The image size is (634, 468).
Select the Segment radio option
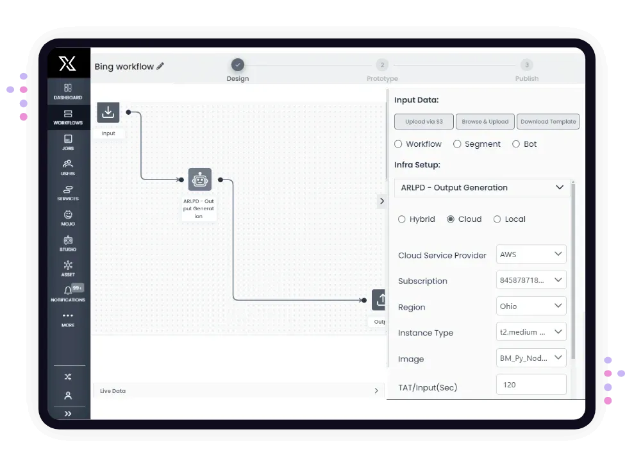[457, 144]
